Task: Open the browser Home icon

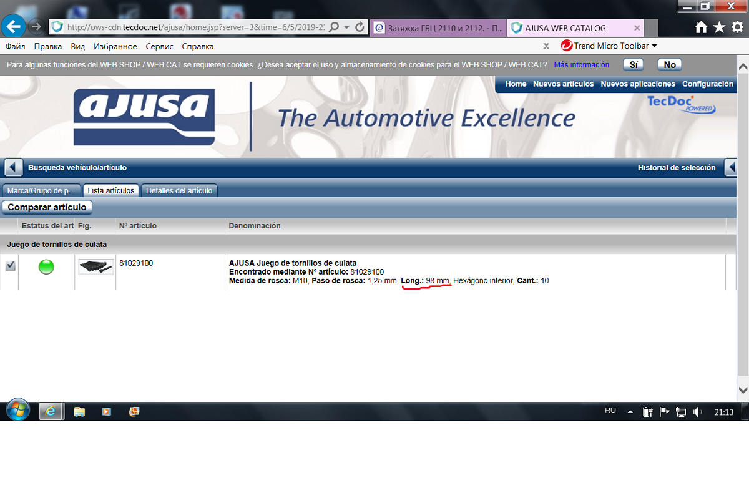Action: pyautogui.click(x=702, y=27)
